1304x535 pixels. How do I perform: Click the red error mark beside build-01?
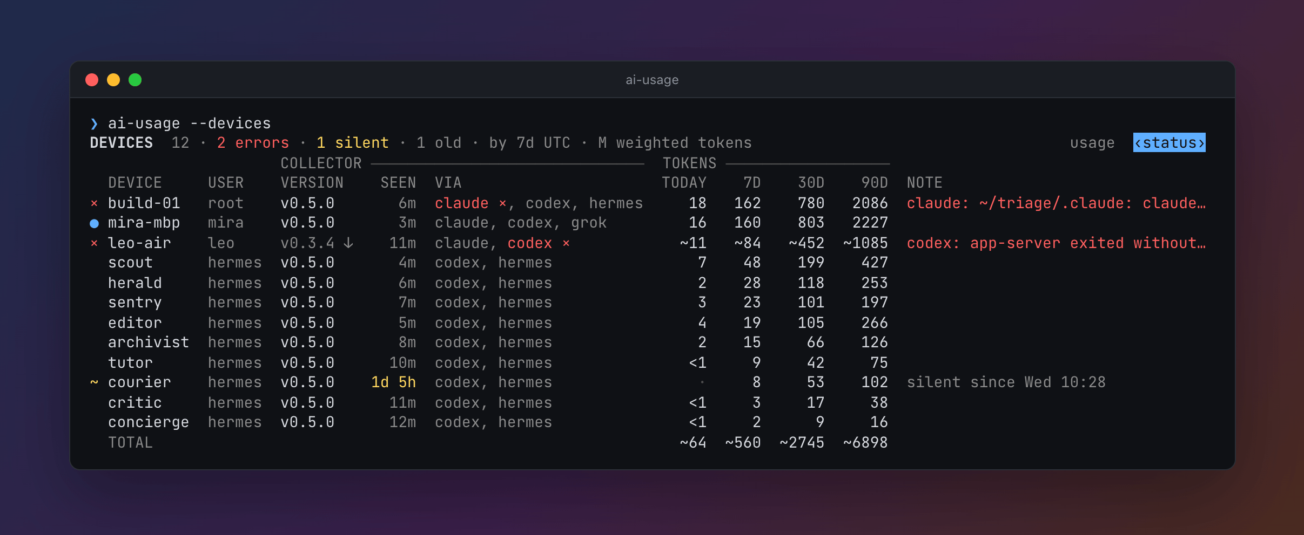(94, 203)
